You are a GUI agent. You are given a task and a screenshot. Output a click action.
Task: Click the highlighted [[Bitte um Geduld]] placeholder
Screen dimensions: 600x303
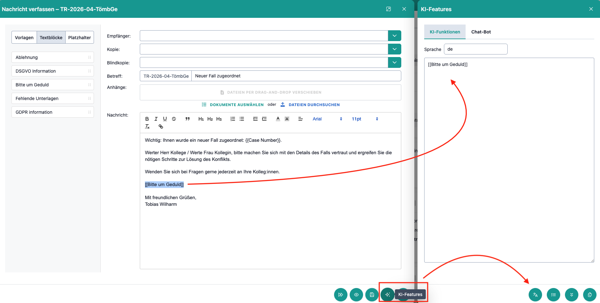point(164,184)
